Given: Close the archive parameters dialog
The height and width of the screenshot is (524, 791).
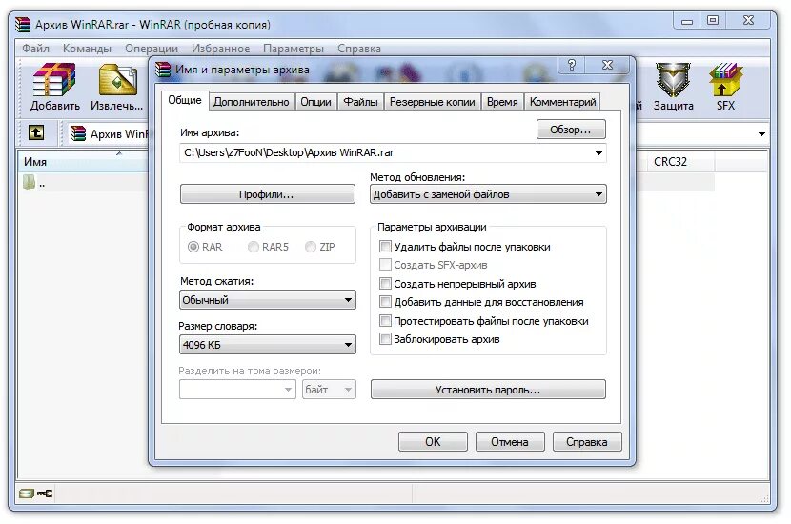Looking at the screenshot, I should [x=607, y=65].
